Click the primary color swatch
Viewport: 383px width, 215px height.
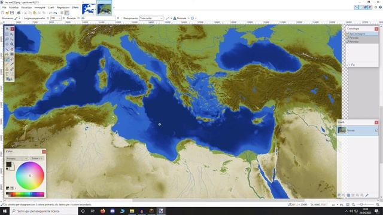(x=8, y=164)
